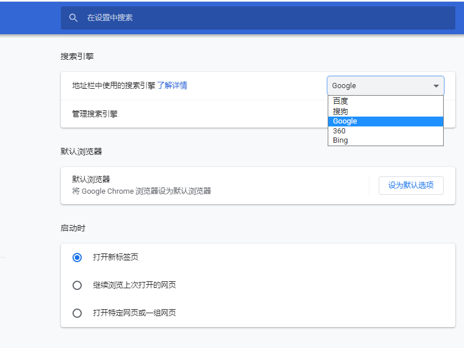
Task: Click the 启动时 section heading
Action: coord(73,228)
